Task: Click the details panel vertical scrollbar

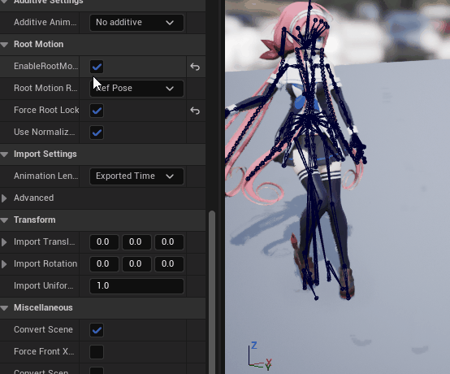Action: point(212,292)
